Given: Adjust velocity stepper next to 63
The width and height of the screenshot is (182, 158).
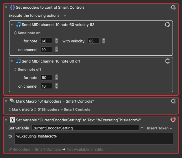Looking at the screenshot, I should click(x=104, y=41).
